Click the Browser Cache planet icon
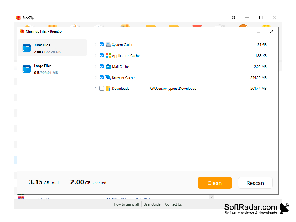 (x=108, y=77)
